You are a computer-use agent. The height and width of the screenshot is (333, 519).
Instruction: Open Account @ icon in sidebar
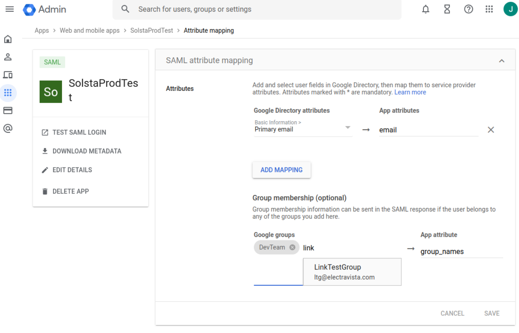click(8, 129)
